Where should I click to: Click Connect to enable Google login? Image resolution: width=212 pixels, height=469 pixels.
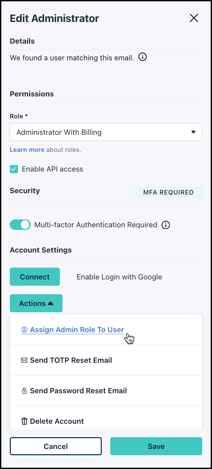pos(35,277)
